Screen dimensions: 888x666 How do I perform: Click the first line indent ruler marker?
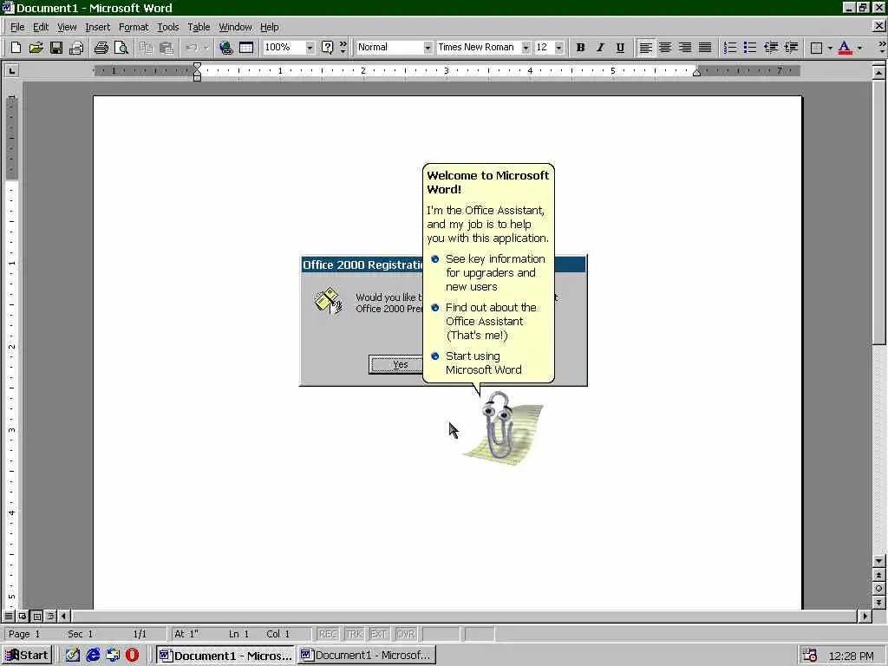tap(197, 66)
